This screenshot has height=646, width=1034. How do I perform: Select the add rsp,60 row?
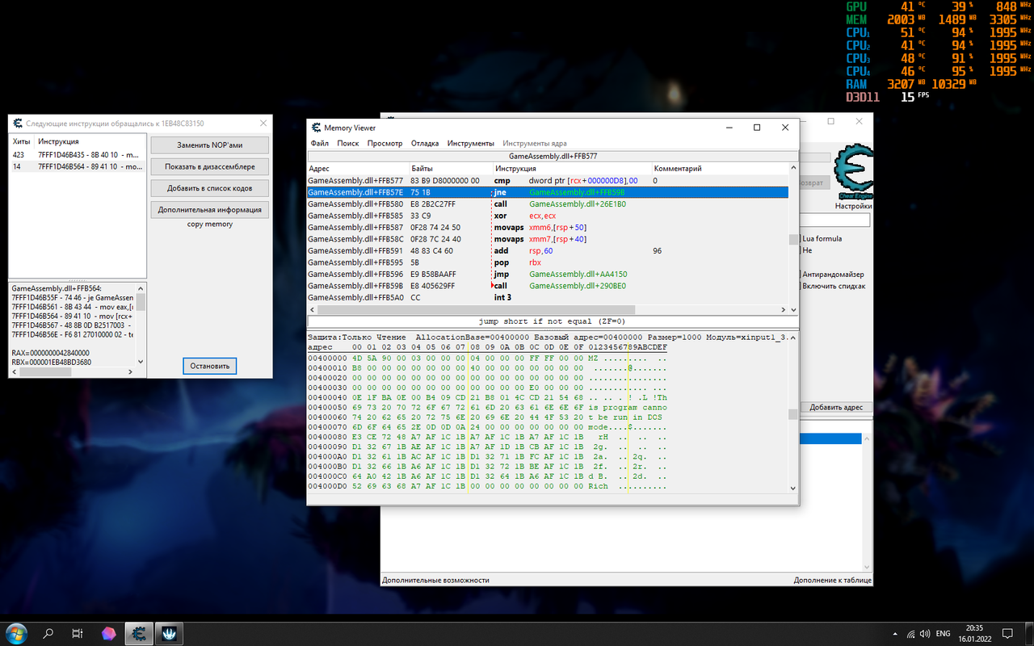pyautogui.click(x=548, y=251)
